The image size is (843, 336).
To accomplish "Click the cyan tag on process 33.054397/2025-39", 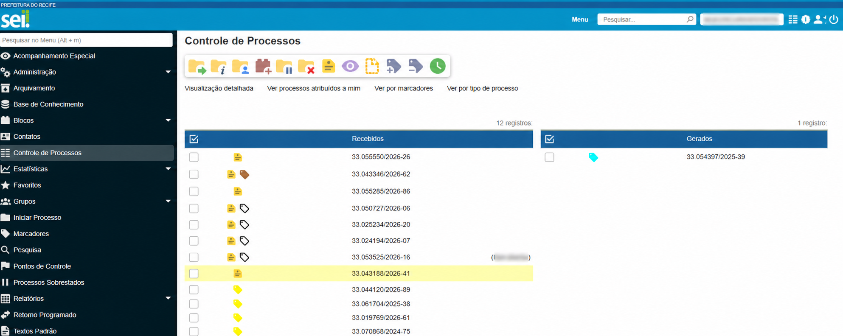I will click(593, 157).
